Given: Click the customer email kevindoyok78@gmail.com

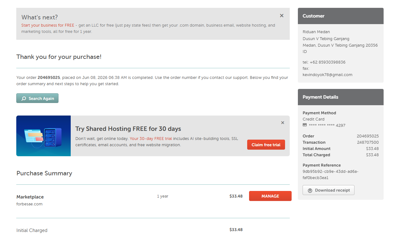Looking at the screenshot, I should [327, 75].
